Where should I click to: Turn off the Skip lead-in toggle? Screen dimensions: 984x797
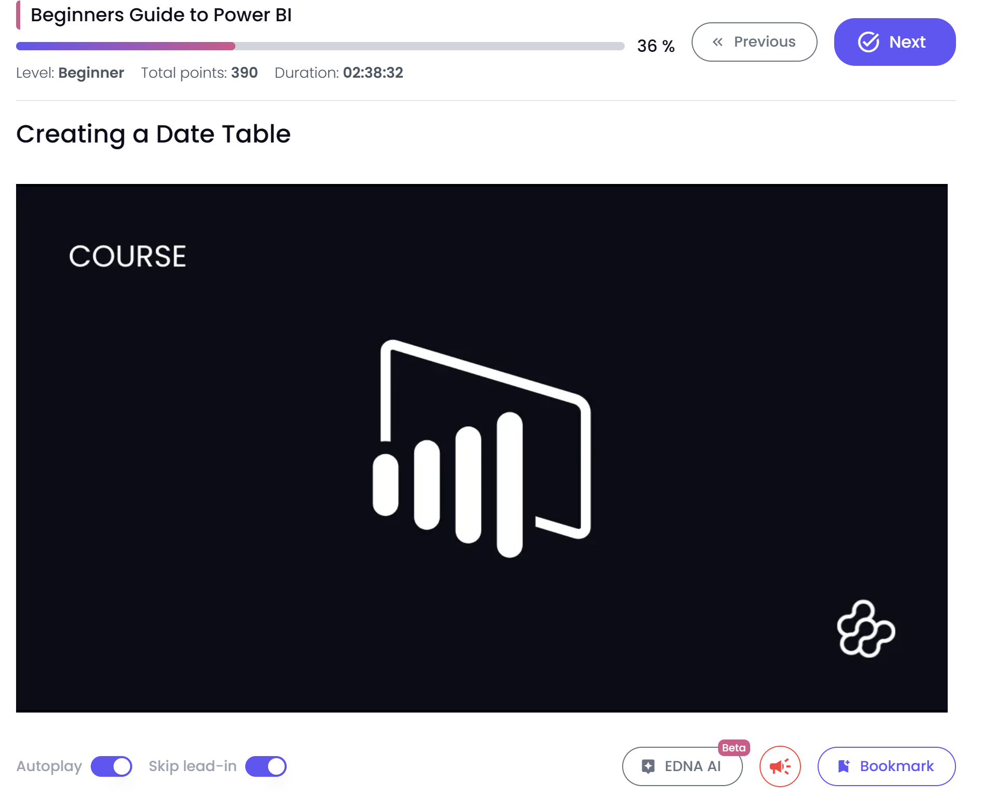pyautogui.click(x=266, y=766)
